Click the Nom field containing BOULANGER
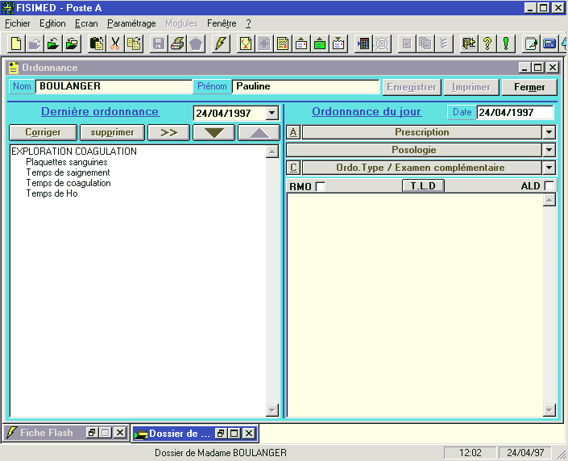Image resolution: width=568 pixels, height=461 pixels. point(114,86)
